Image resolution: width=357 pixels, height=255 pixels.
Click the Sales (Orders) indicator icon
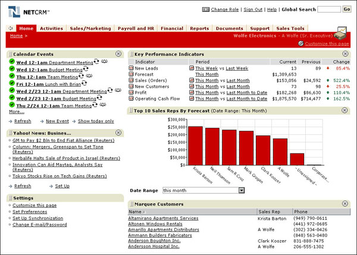point(131,80)
